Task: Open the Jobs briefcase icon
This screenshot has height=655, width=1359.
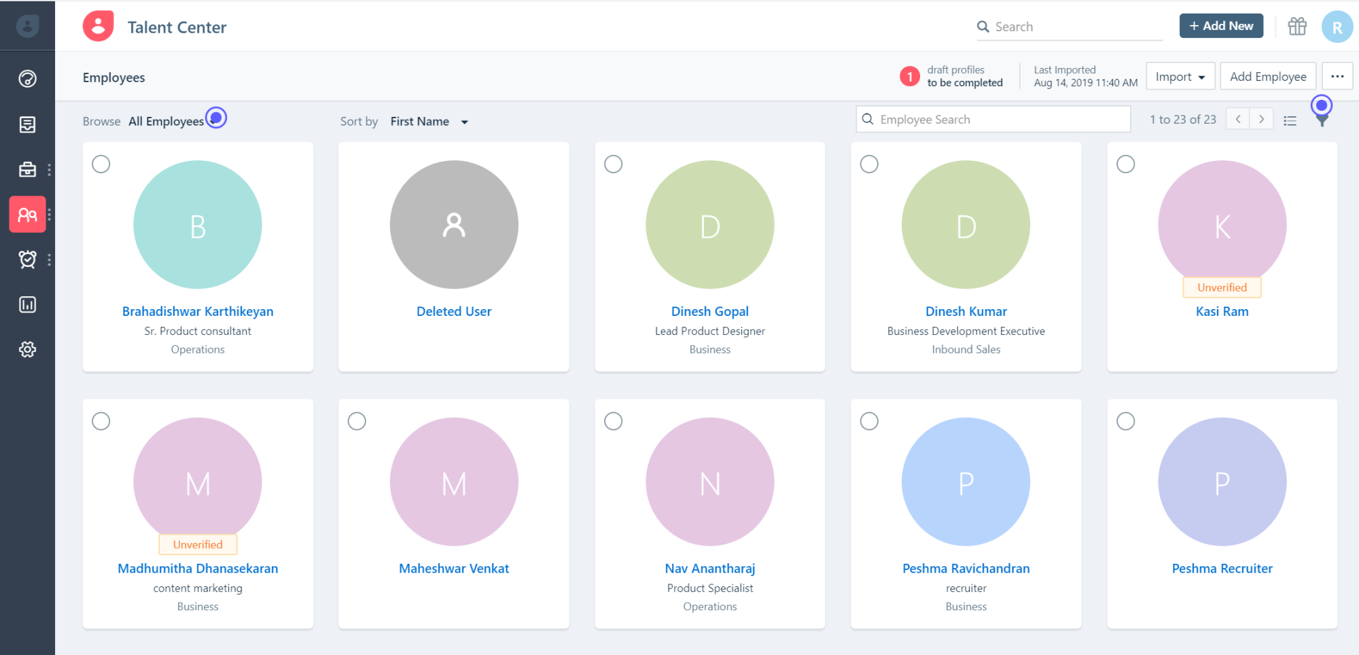Action: pos(27,169)
